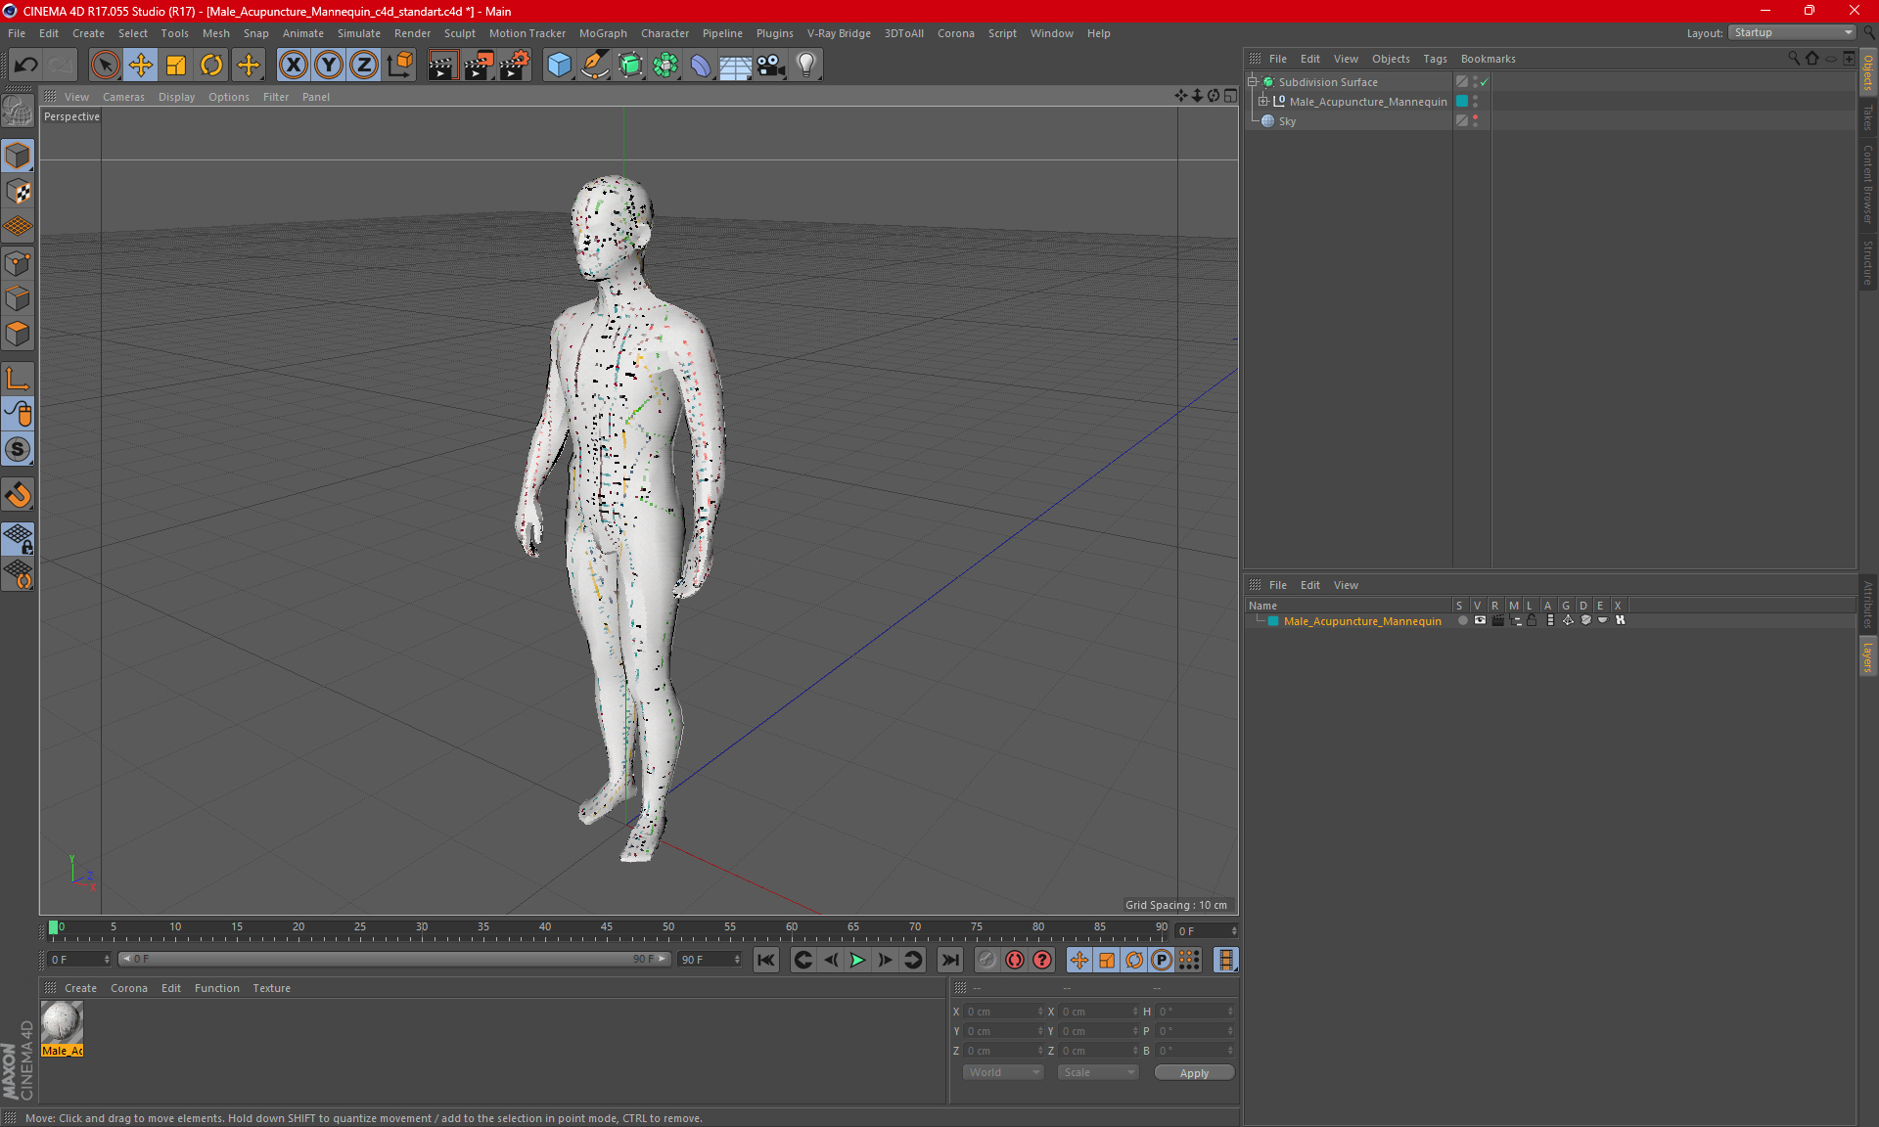Image resolution: width=1879 pixels, height=1127 pixels.
Task: Click the frame 45 timeline marker
Action: [x=607, y=927]
